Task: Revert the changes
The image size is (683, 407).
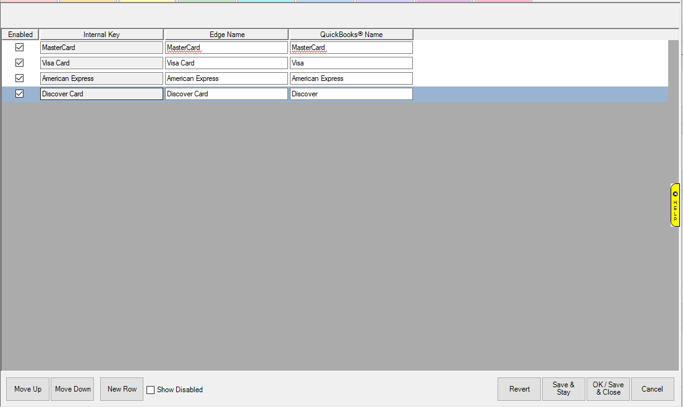Action: point(519,389)
